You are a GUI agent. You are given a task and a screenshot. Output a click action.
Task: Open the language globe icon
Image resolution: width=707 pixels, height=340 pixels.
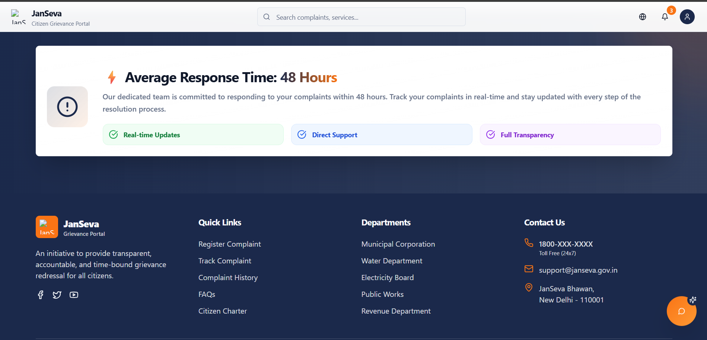[642, 17]
